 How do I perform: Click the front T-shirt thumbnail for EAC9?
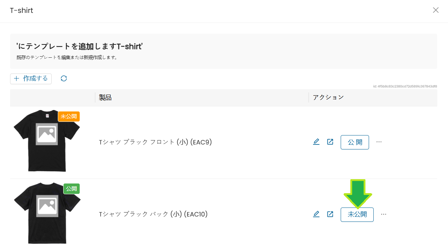click(46, 141)
